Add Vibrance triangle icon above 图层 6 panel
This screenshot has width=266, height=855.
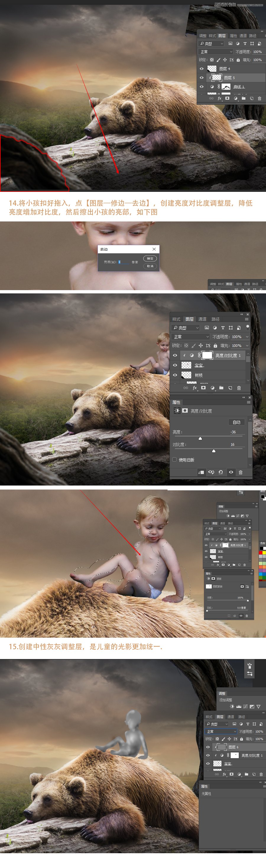259,706
